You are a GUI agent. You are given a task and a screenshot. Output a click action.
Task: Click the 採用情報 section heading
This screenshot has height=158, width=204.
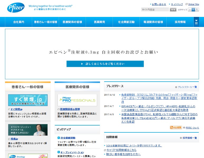112,137
